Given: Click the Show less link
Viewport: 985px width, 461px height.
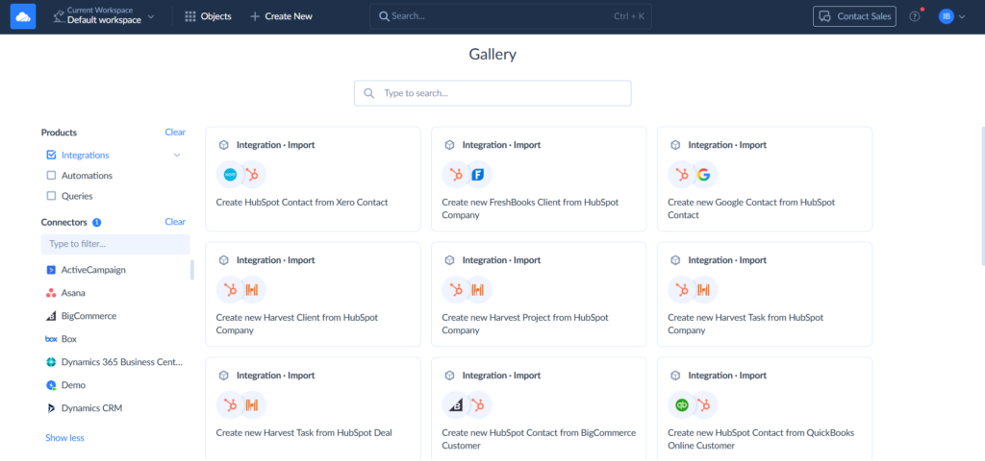Looking at the screenshot, I should click(64, 438).
